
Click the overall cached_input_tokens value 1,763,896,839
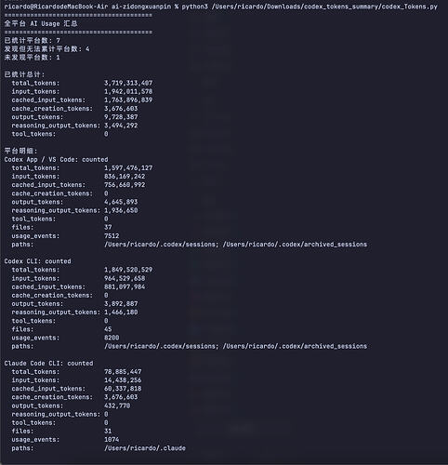pos(128,100)
